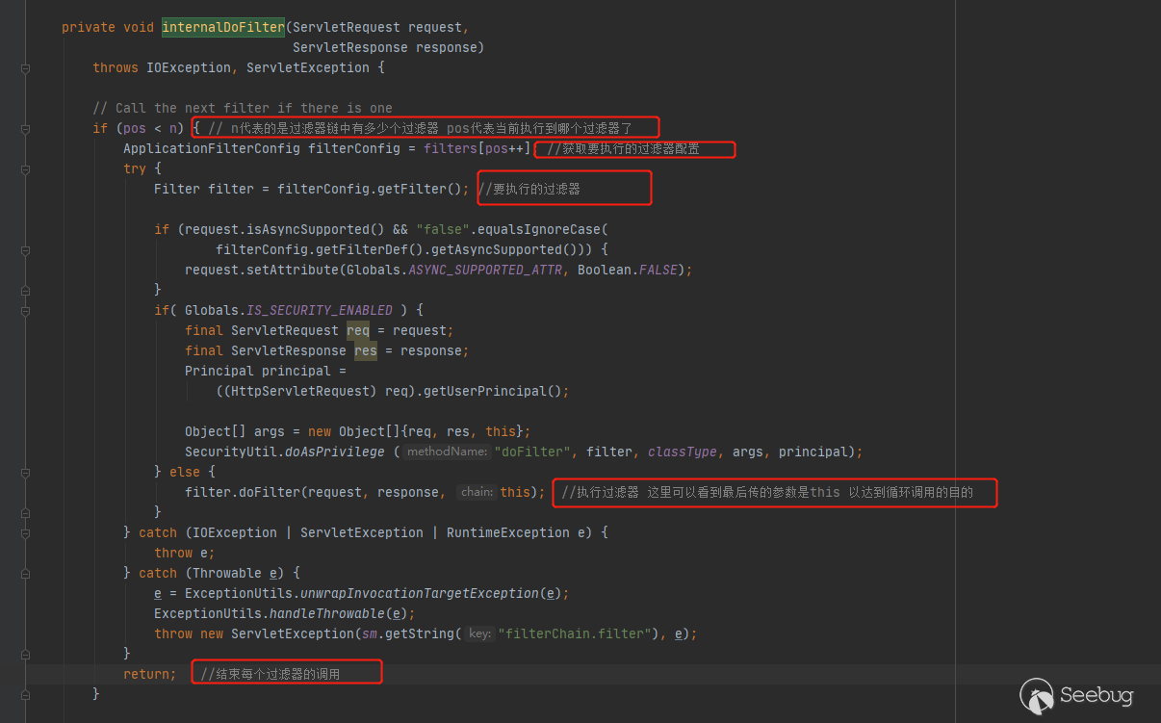Toggle fold marker on the 'catch (Throwable e)' line
The width and height of the screenshot is (1161, 723).
click(25, 574)
